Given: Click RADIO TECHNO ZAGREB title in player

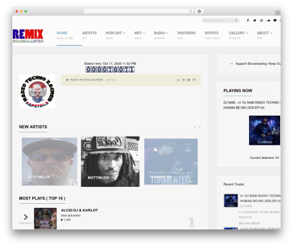Looking at the screenshot, I should [86, 80].
